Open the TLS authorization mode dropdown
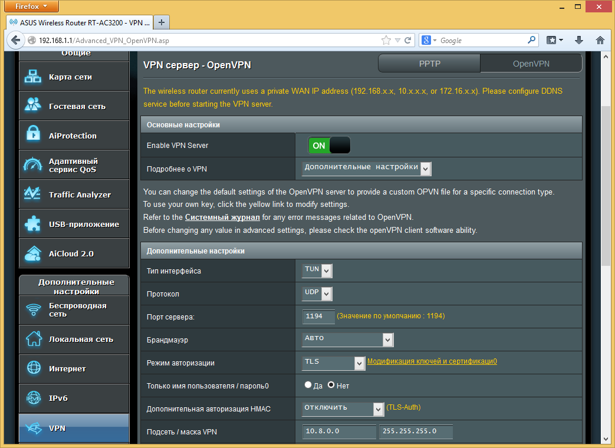 point(333,363)
